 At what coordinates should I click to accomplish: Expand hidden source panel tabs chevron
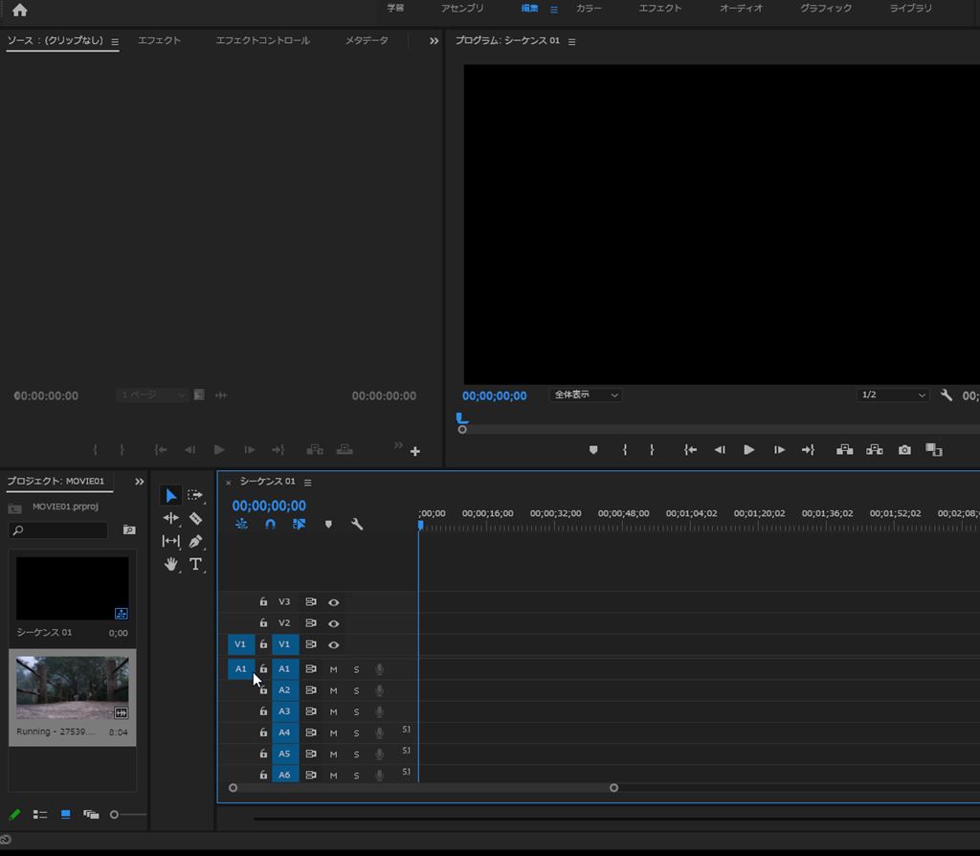[x=434, y=41]
